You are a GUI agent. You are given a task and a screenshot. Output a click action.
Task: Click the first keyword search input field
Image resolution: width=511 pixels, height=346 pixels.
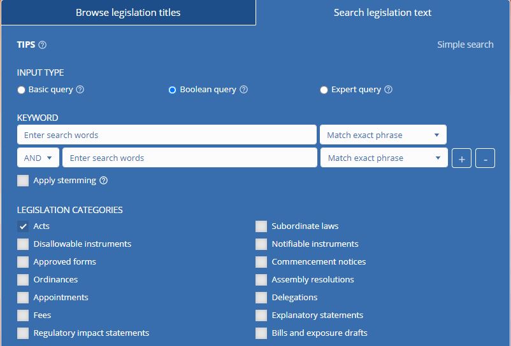click(167, 135)
